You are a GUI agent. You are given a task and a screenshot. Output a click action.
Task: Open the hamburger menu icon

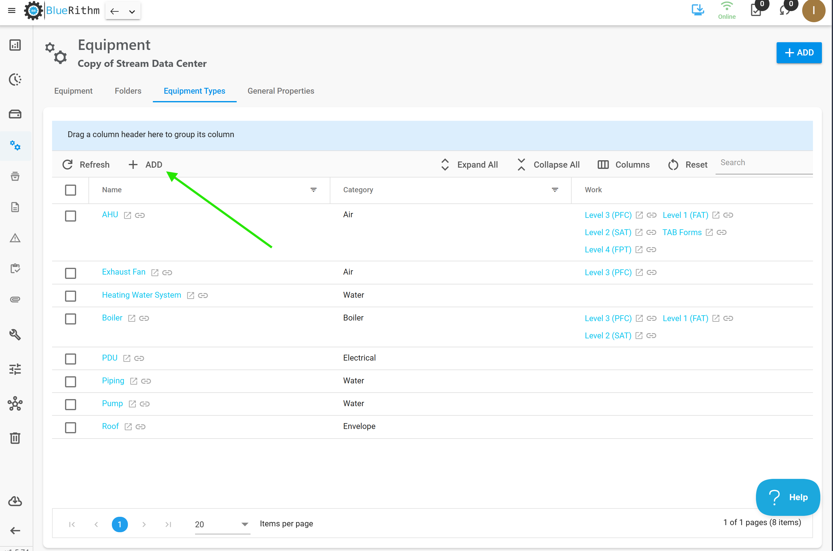[12, 10]
